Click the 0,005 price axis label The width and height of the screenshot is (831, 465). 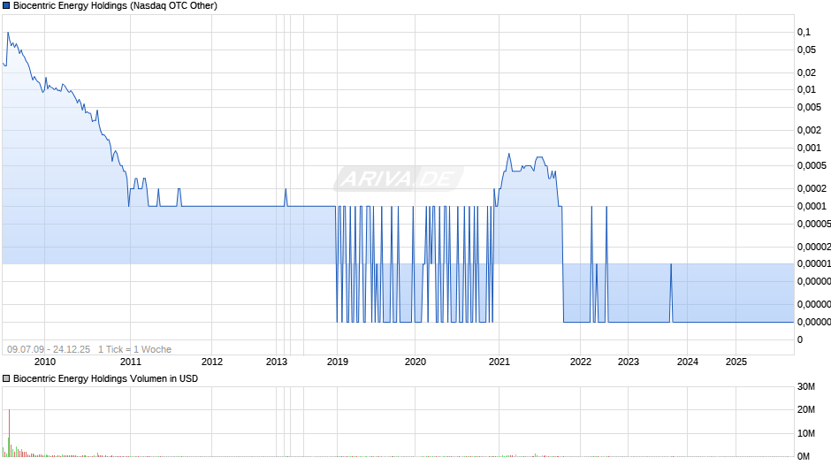(x=809, y=107)
